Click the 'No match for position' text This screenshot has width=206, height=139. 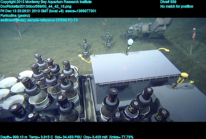tap(177, 7)
